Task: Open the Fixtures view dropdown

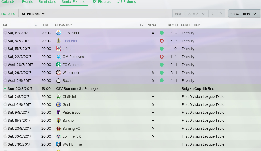Action: click(x=33, y=14)
